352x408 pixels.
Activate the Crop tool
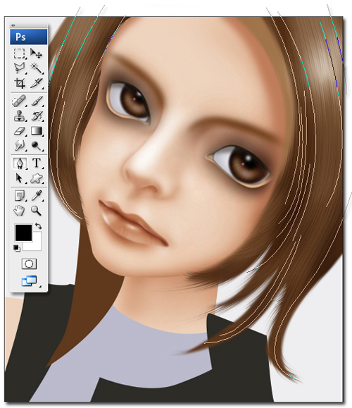[x=20, y=83]
